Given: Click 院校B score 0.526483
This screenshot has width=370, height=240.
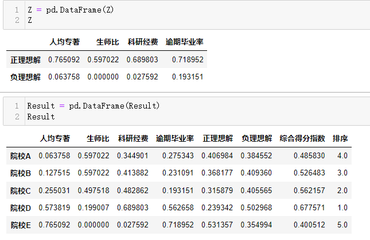Looking at the screenshot, I should pos(309,173).
